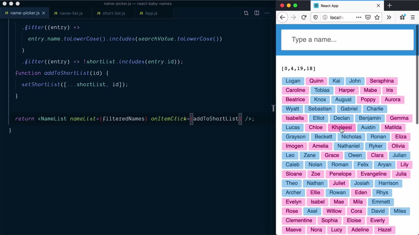Open the editor layout split icon
This screenshot has width=419, height=235.
point(257,12)
